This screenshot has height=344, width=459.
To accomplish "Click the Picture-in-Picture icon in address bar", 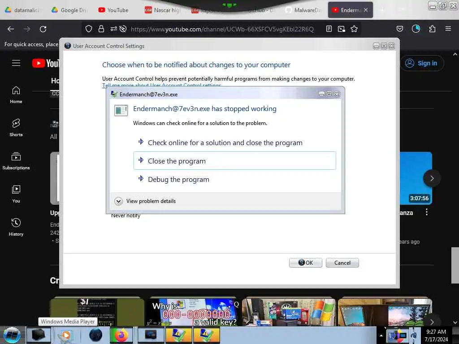I will pyautogui.click(x=341, y=29).
